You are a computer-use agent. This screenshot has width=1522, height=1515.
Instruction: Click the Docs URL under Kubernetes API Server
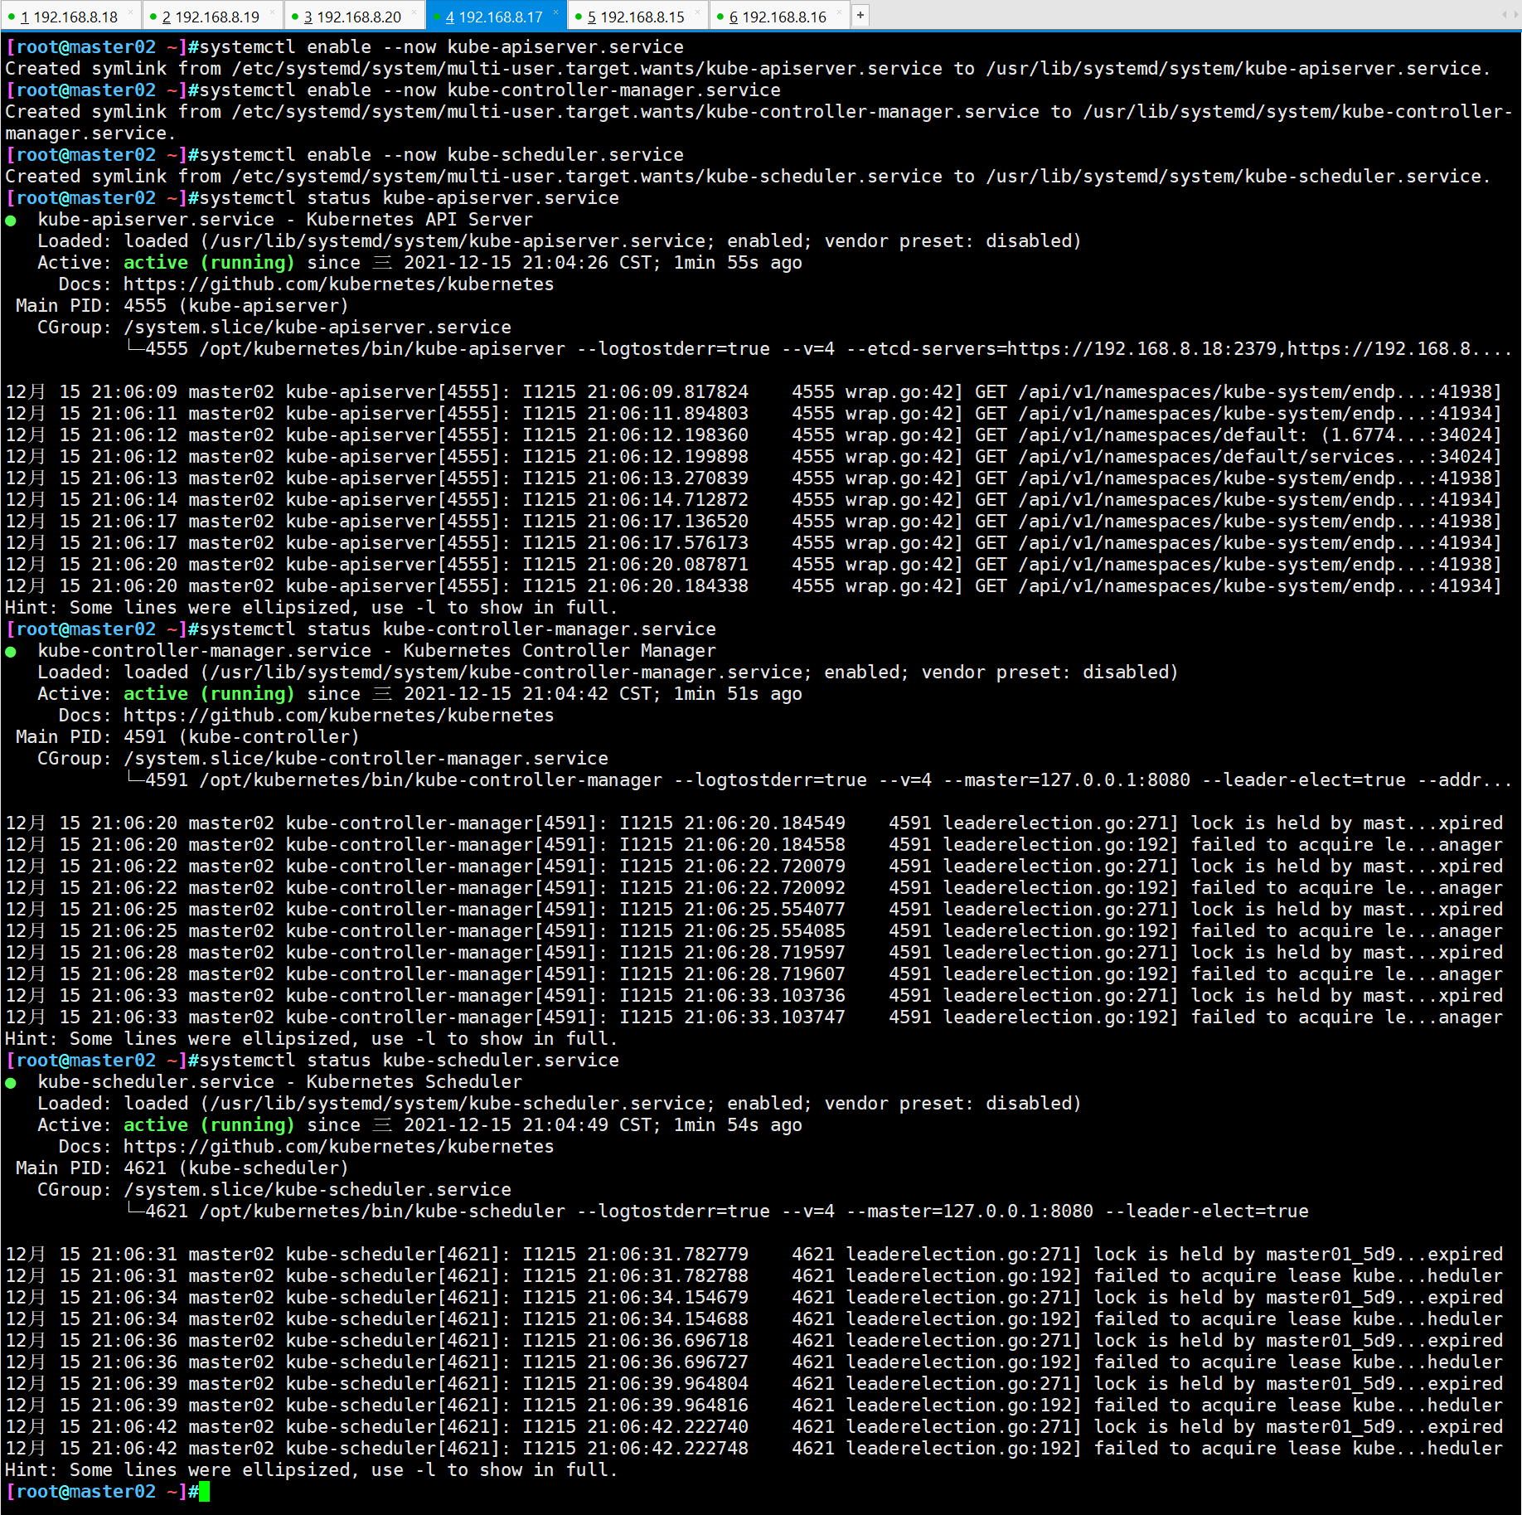[338, 284]
